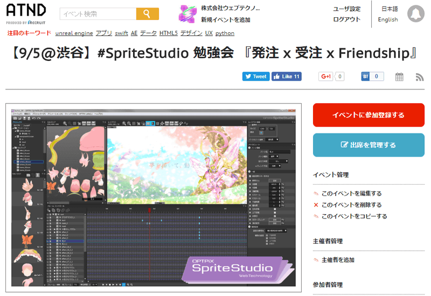The width and height of the screenshot is (431, 296).
Task: Click このイベントを削除する
Action: coord(352,205)
